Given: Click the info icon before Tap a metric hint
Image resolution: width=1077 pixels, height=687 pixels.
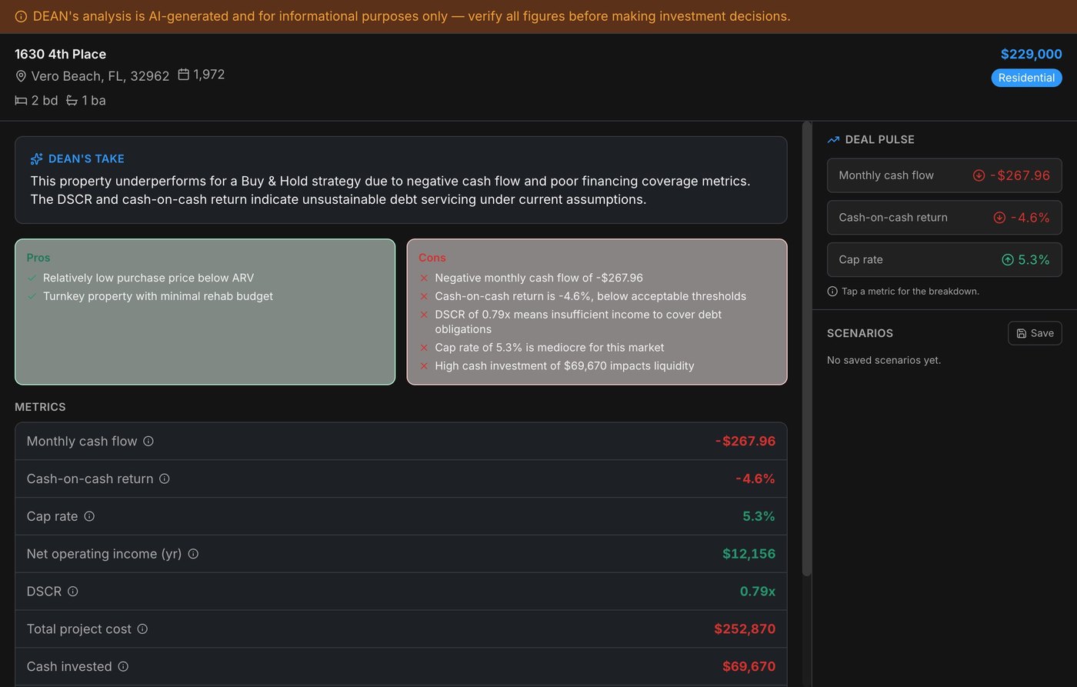Looking at the screenshot, I should (832, 292).
